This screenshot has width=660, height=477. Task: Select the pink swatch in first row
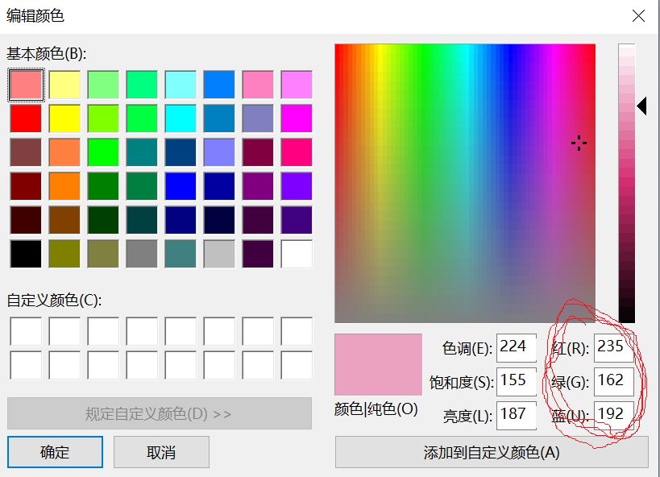258,85
